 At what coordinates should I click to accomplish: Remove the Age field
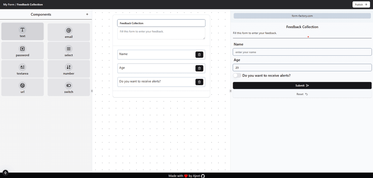click(199, 68)
